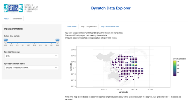The height and width of the screenshot is (109, 190).
Task: Expand the Species Common Name dropdown arrow
Action: [56, 68]
